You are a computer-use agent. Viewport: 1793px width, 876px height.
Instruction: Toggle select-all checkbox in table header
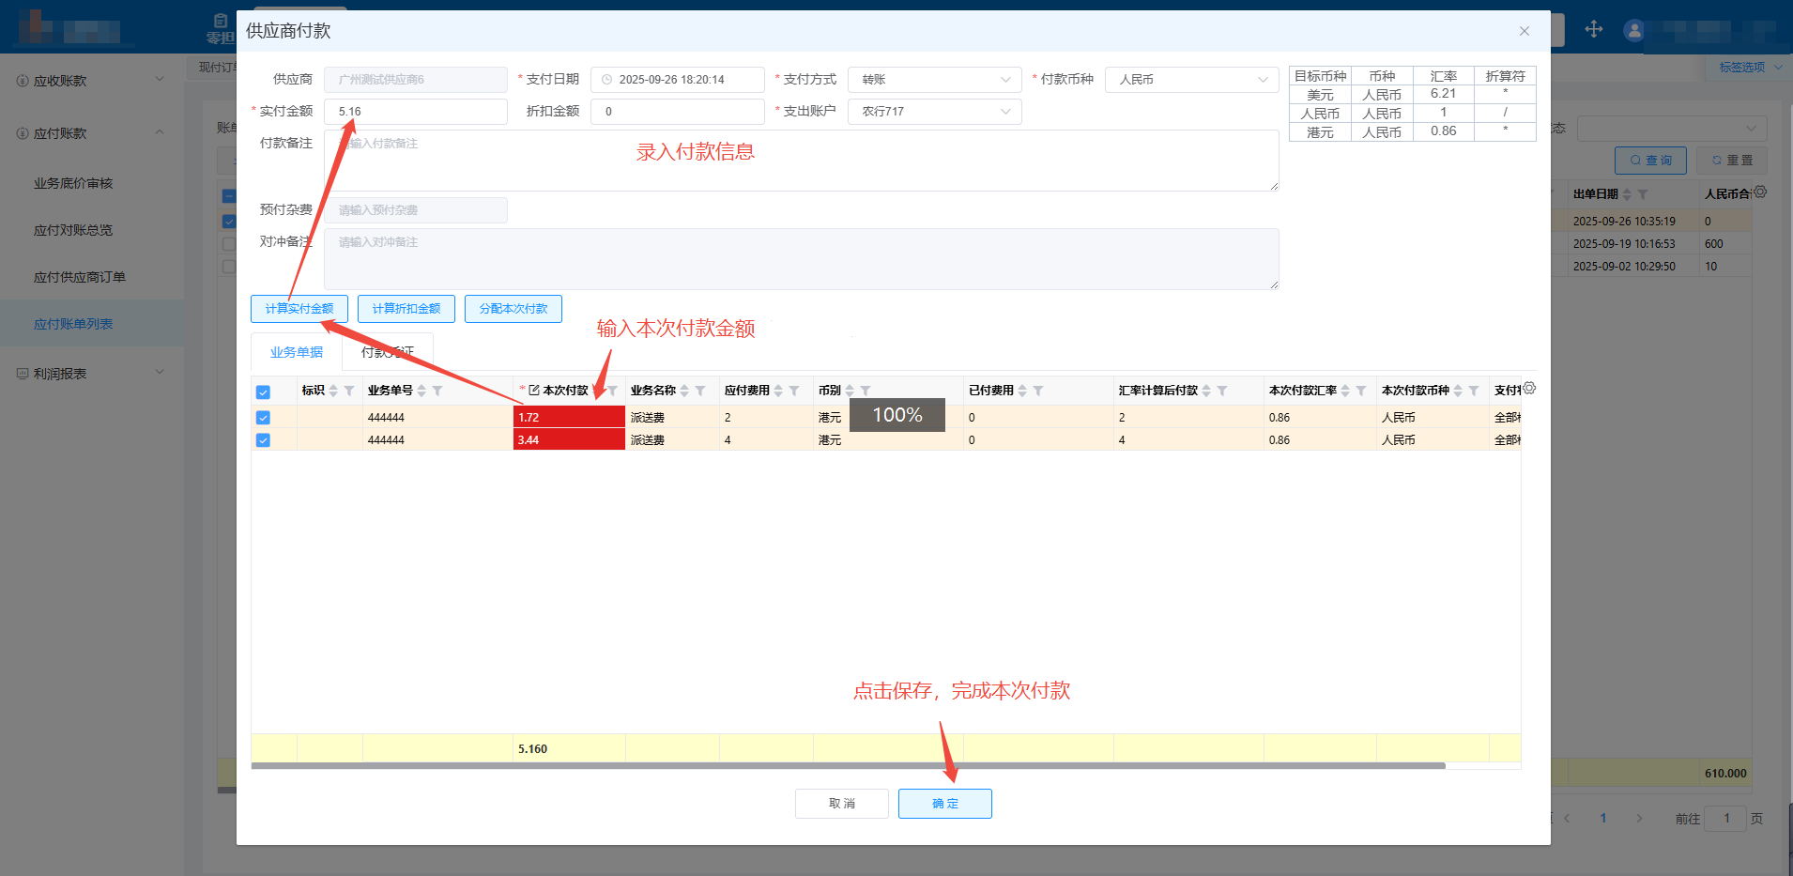(x=263, y=392)
